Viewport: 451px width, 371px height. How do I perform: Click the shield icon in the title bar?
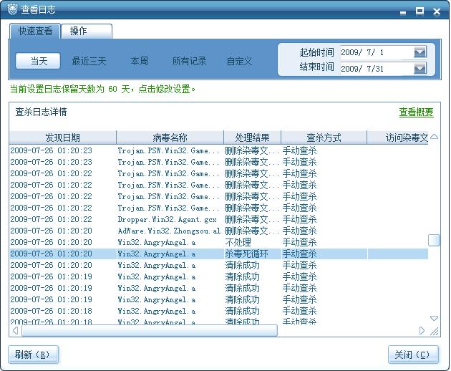[x=11, y=9]
